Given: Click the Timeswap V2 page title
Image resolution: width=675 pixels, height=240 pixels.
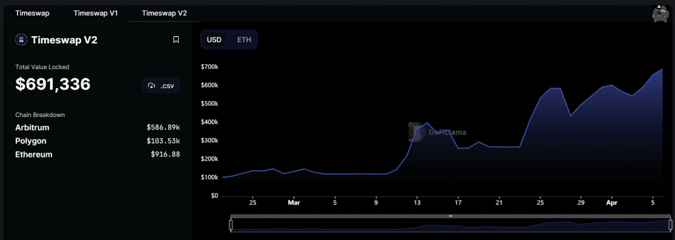Looking at the screenshot, I should click(64, 40).
